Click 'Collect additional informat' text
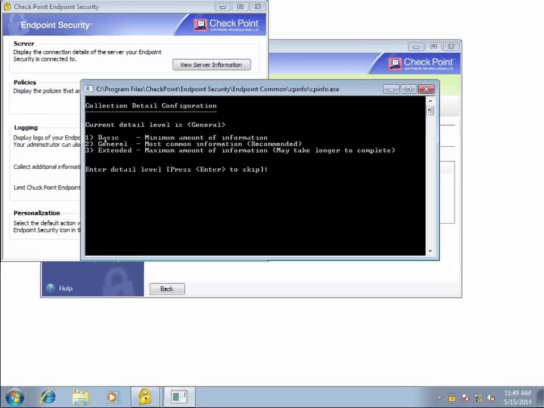Screen dimensions: 544x408 (x=47, y=167)
